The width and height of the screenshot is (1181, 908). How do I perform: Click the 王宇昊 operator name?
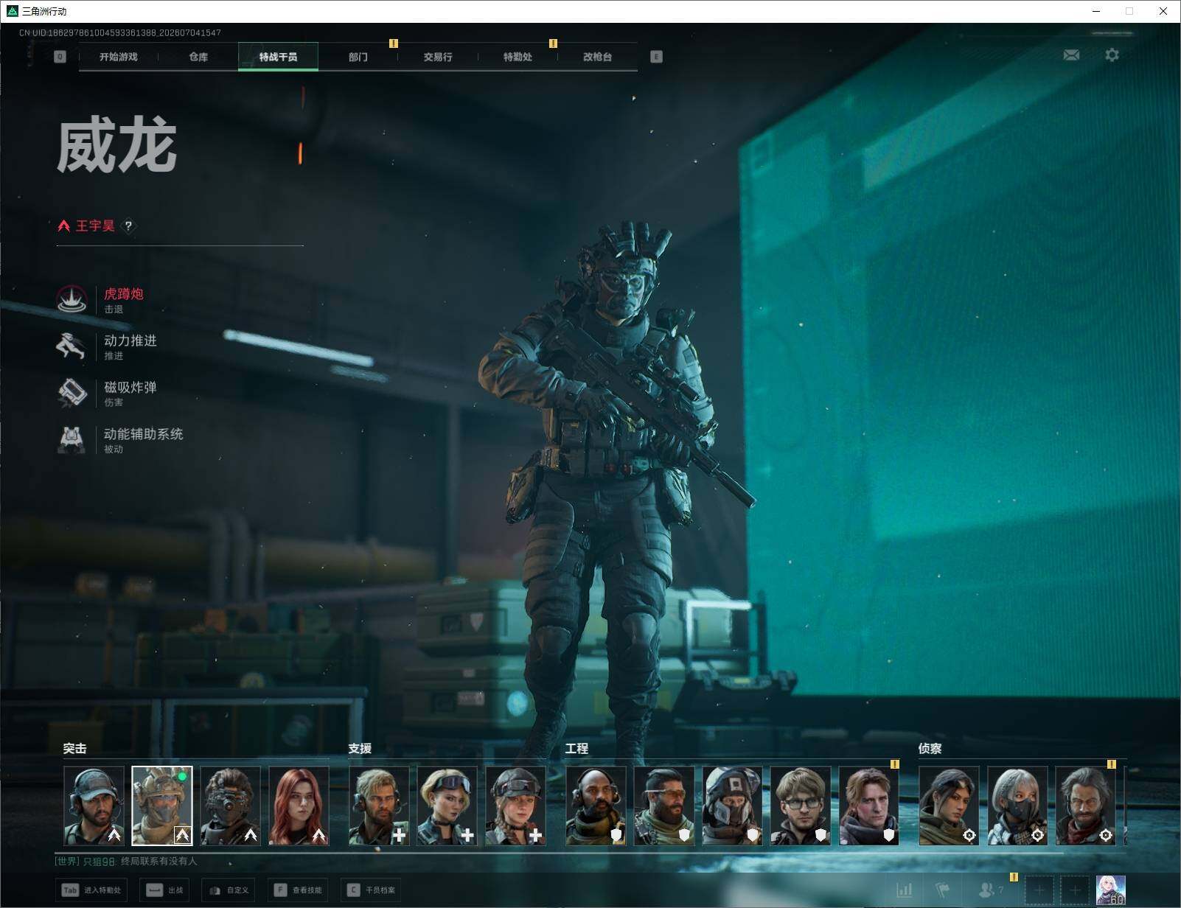(x=95, y=226)
